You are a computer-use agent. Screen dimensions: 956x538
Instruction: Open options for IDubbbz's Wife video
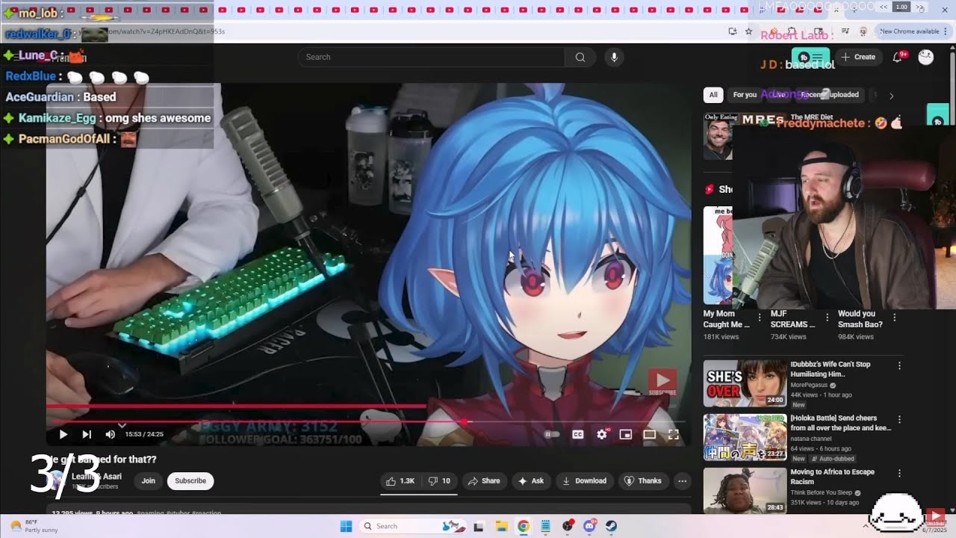(x=899, y=366)
